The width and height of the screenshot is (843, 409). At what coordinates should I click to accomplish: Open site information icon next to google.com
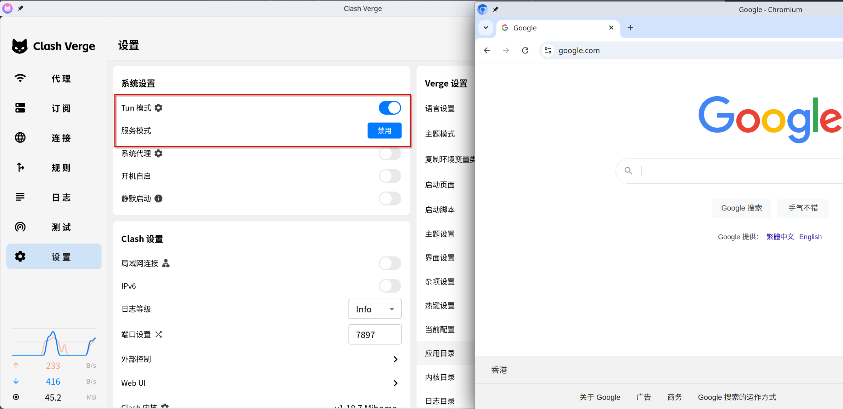point(548,51)
